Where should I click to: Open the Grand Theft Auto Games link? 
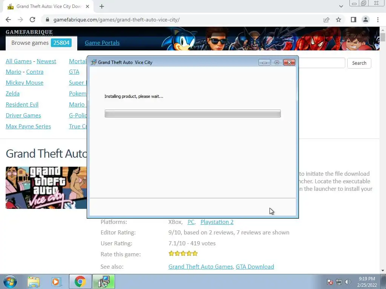201,267
